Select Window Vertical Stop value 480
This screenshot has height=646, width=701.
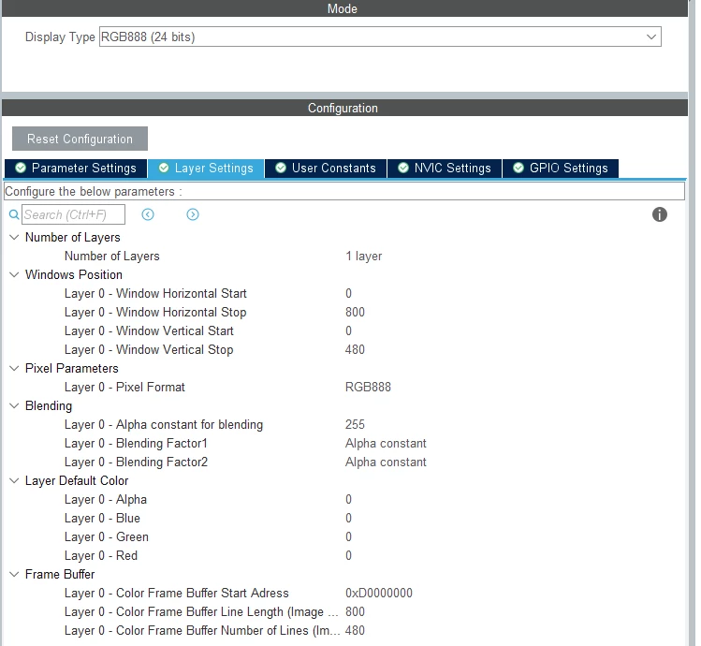(355, 350)
